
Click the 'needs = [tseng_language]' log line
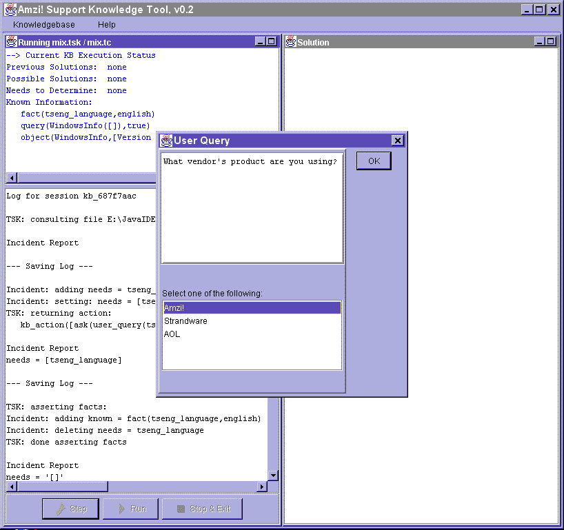pyautogui.click(x=64, y=360)
